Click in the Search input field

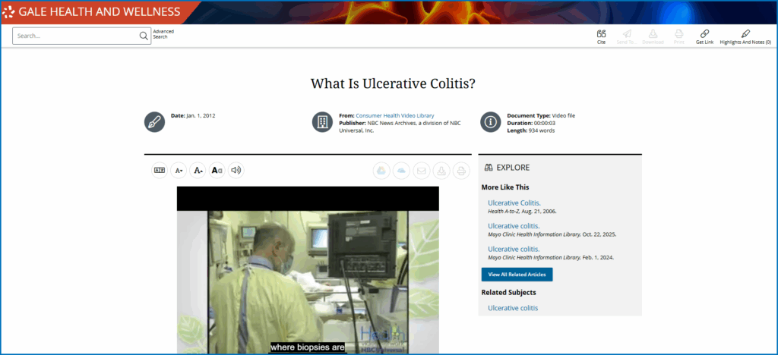(x=76, y=36)
